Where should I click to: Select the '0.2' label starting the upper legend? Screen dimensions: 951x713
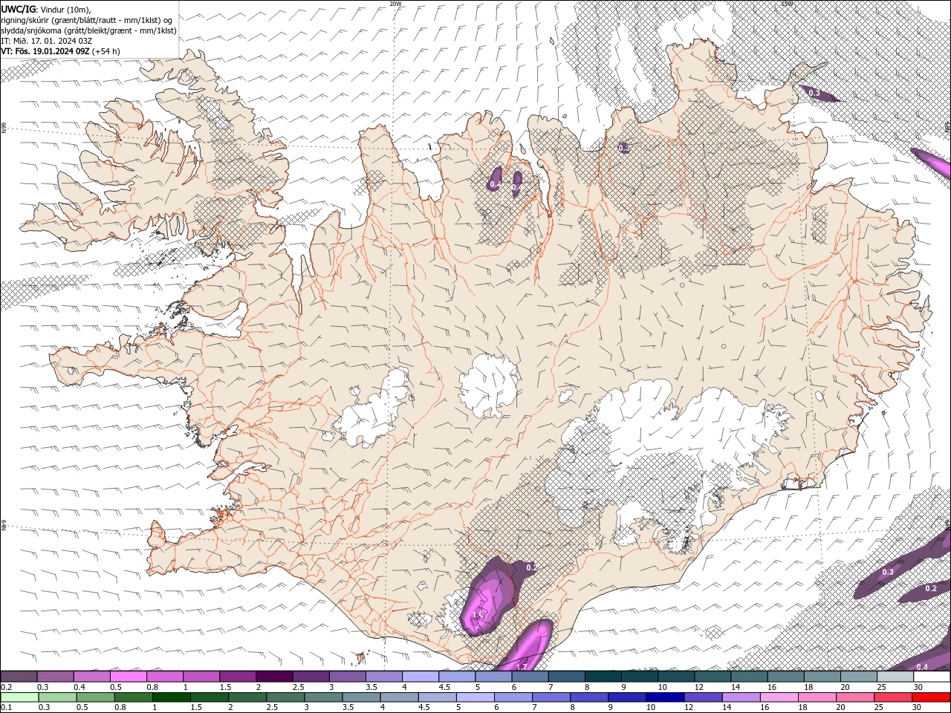(7, 687)
